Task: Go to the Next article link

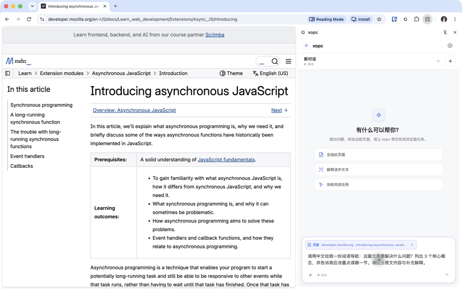Action: click(x=279, y=110)
